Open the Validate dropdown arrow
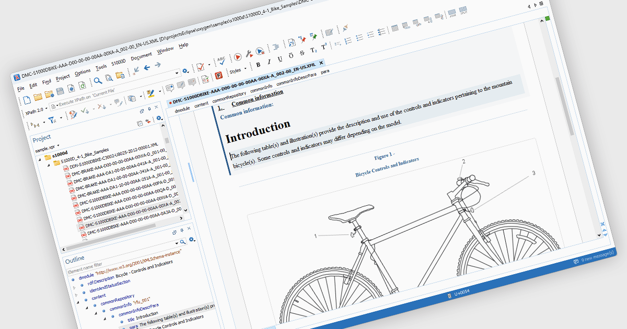 [x=208, y=65]
